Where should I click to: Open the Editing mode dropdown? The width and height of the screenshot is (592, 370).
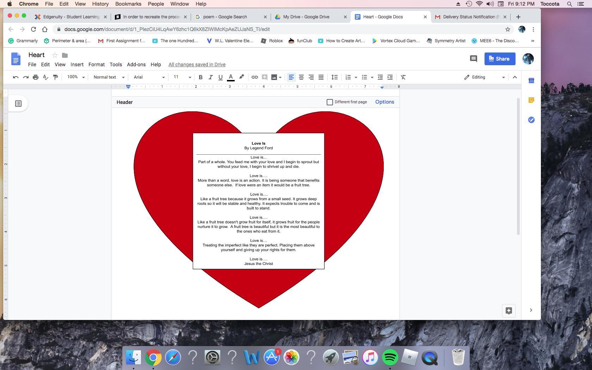tap(485, 77)
